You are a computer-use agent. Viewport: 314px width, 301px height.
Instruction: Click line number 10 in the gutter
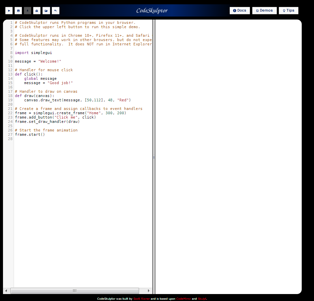pyautogui.click(x=10, y=61)
